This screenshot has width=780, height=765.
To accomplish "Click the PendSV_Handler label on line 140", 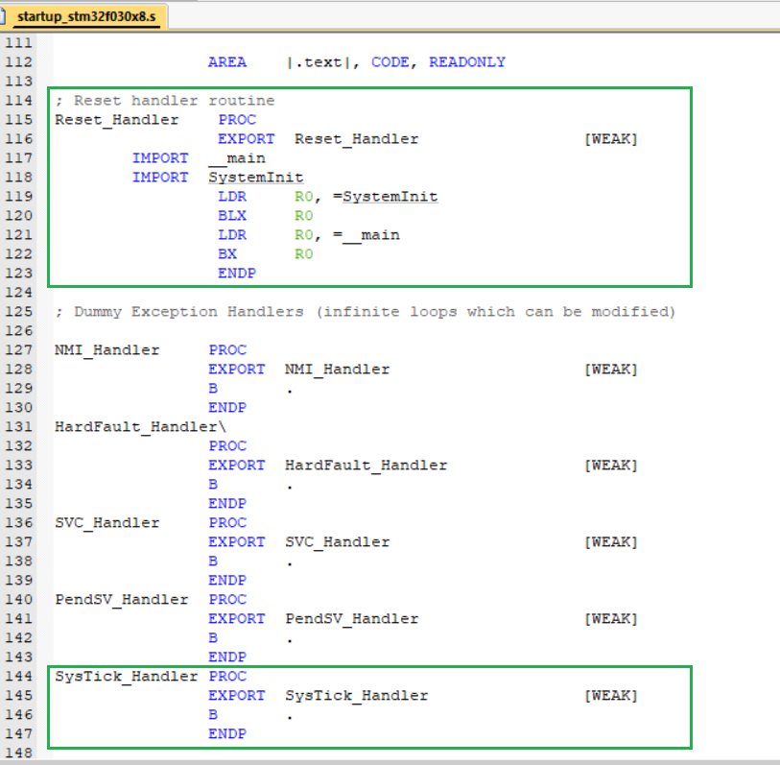I will [x=122, y=600].
